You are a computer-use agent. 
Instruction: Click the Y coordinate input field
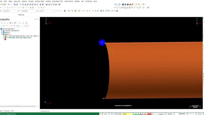28,11
